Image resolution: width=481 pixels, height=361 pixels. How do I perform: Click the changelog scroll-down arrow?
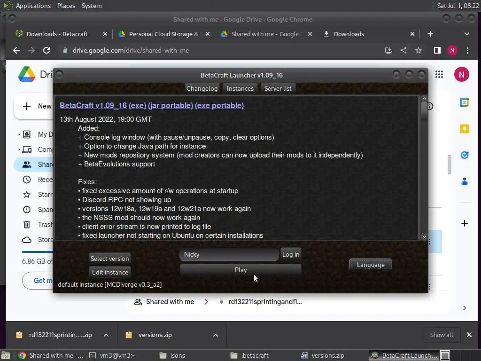click(x=424, y=236)
